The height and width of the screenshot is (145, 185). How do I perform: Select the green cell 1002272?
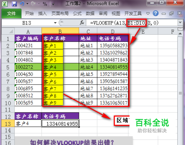point(28,67)
